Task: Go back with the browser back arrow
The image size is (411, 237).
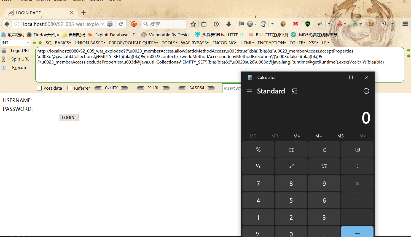Action: pyautogui.click(x=7, y=24)
